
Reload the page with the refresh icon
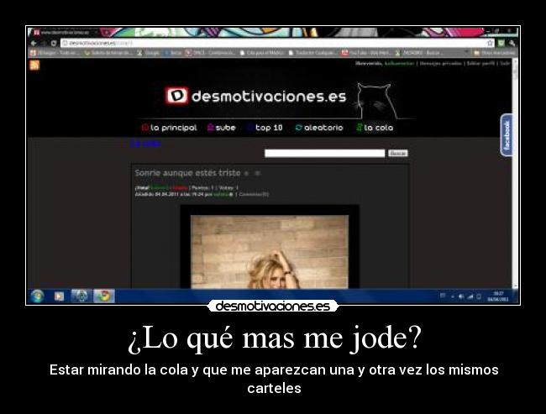(54, 43)
